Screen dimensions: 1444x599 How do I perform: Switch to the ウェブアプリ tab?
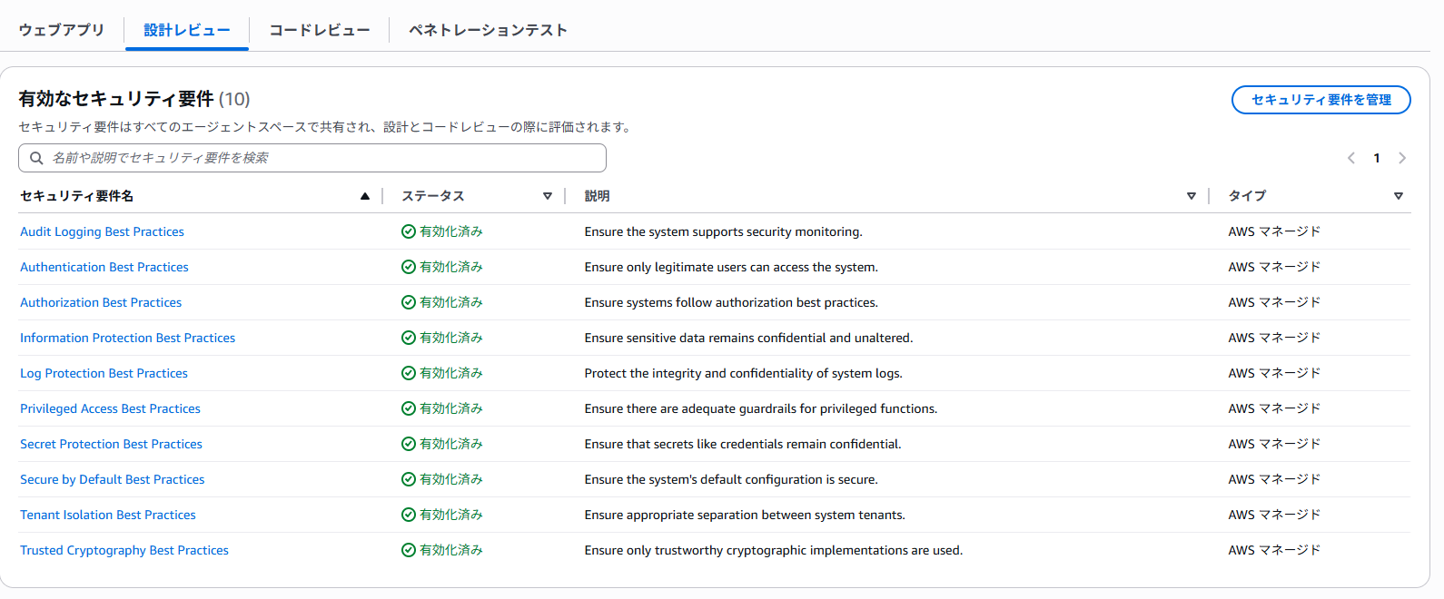coord(62,30)
